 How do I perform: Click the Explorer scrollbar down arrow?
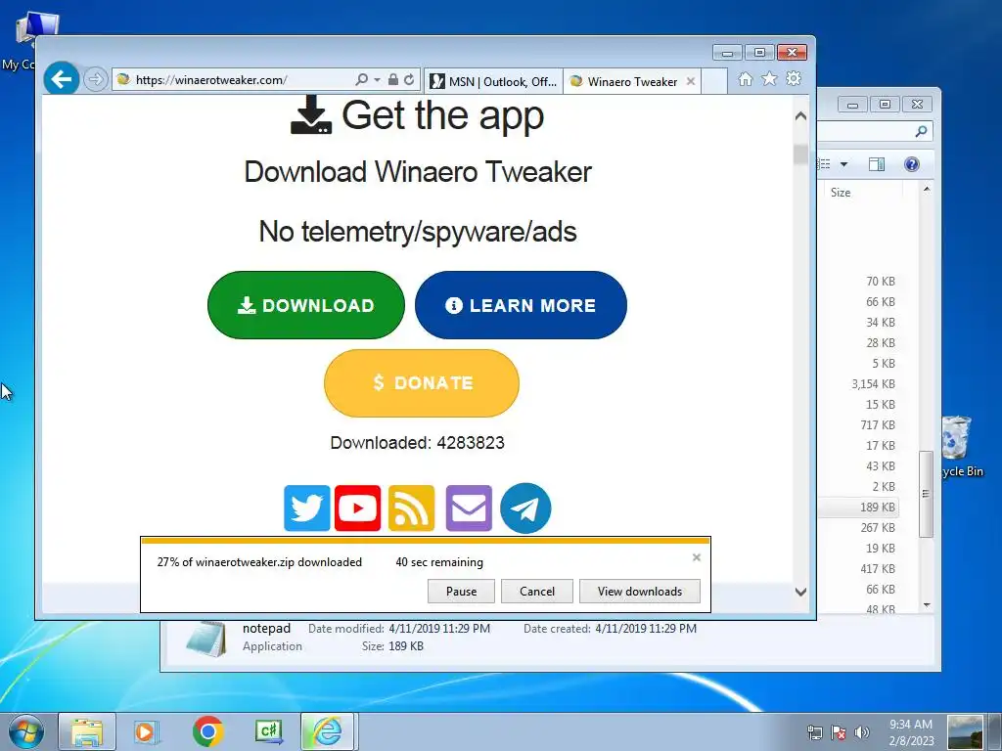(927, 604)
